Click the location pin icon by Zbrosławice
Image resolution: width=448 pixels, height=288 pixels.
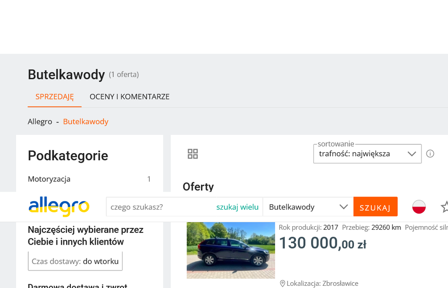click(283, 283)
